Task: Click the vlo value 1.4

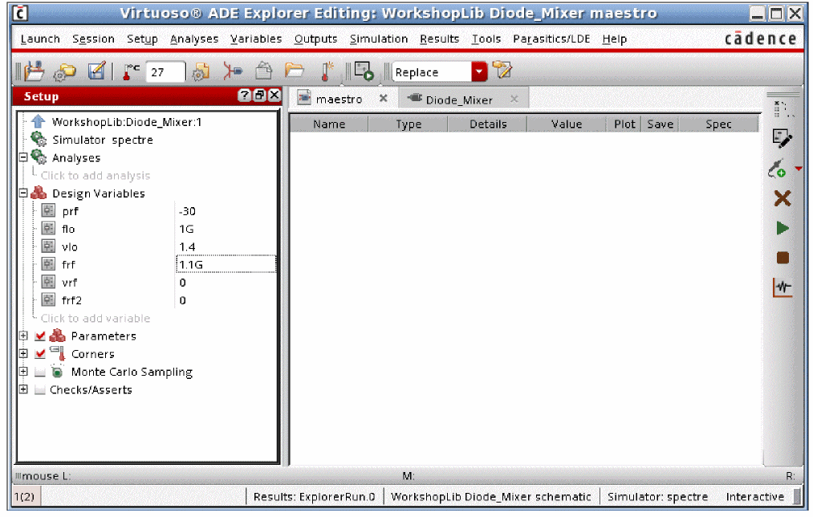Action: pos(187,246)
